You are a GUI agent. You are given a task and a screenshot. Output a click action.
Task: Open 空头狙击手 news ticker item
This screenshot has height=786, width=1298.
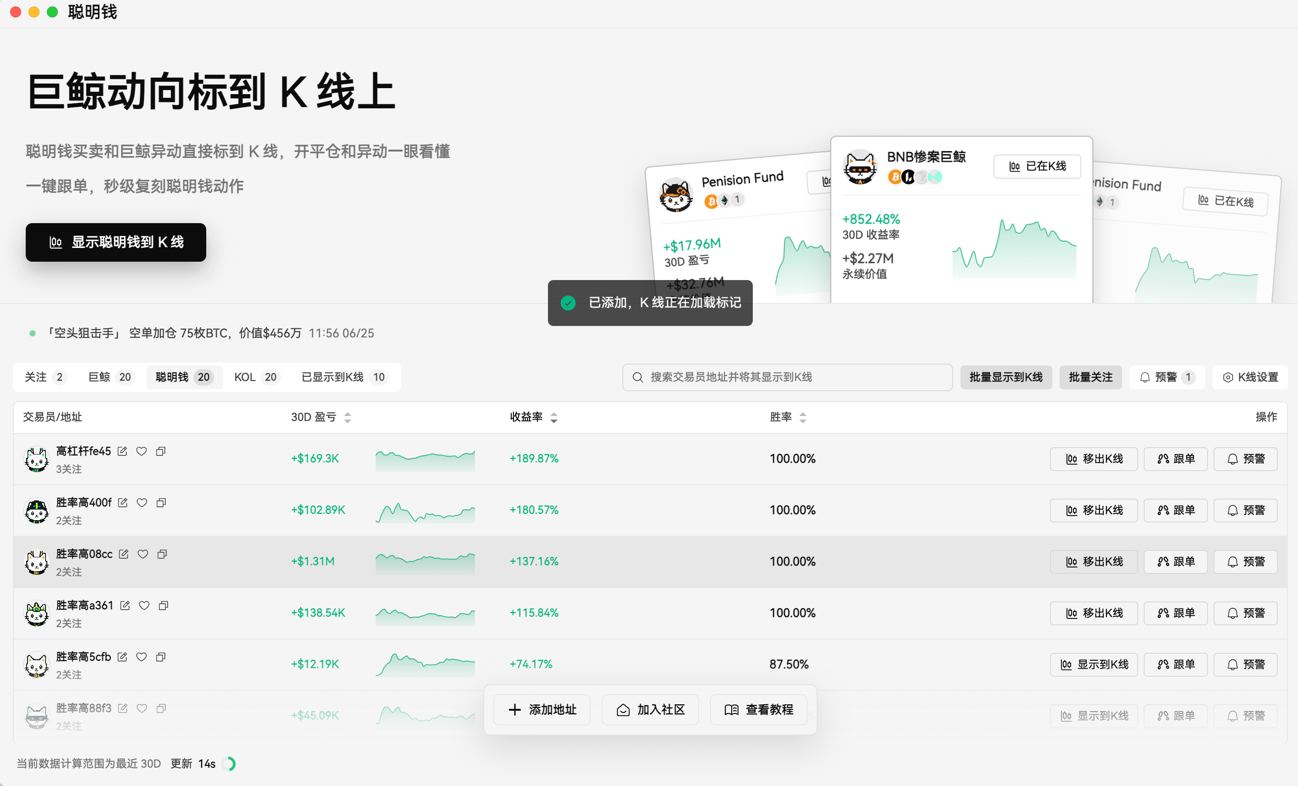201,333
